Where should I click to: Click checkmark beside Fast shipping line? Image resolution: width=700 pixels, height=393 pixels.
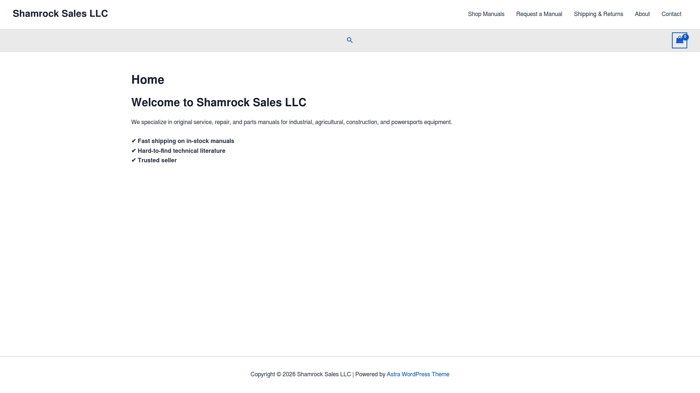[133, 141]
